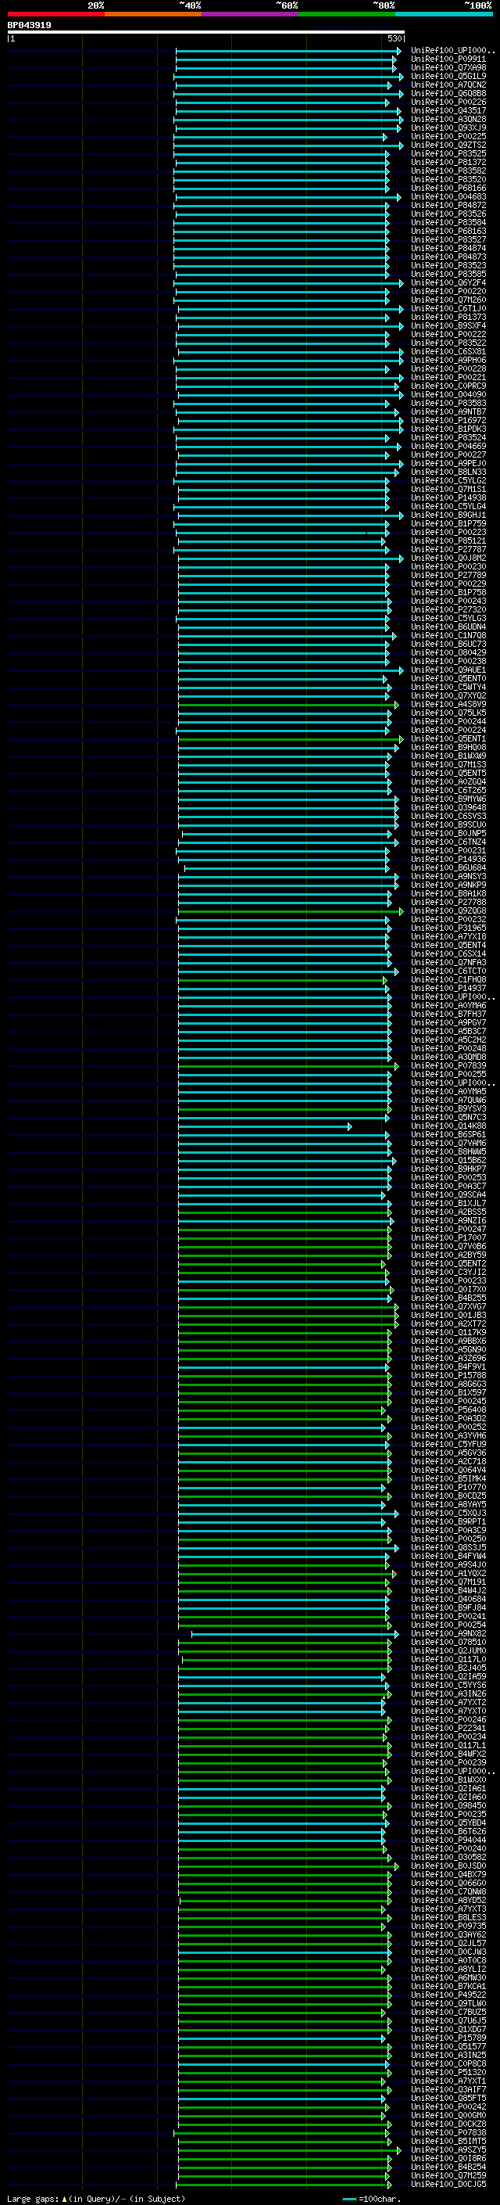
Task: Select hit UniRef100_O04683
Action: 448,197
